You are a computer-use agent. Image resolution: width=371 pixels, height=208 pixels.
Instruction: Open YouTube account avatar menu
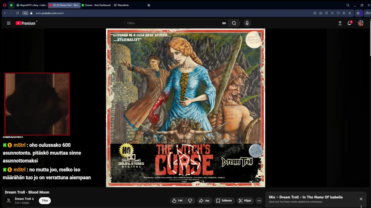(x=361, y=23)
